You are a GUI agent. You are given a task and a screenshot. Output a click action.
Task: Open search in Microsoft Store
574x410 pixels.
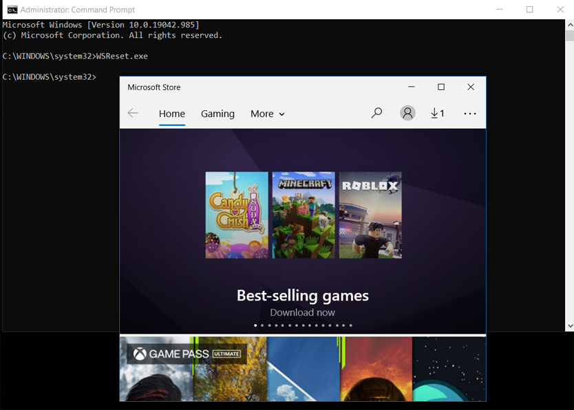coord(376,113)
